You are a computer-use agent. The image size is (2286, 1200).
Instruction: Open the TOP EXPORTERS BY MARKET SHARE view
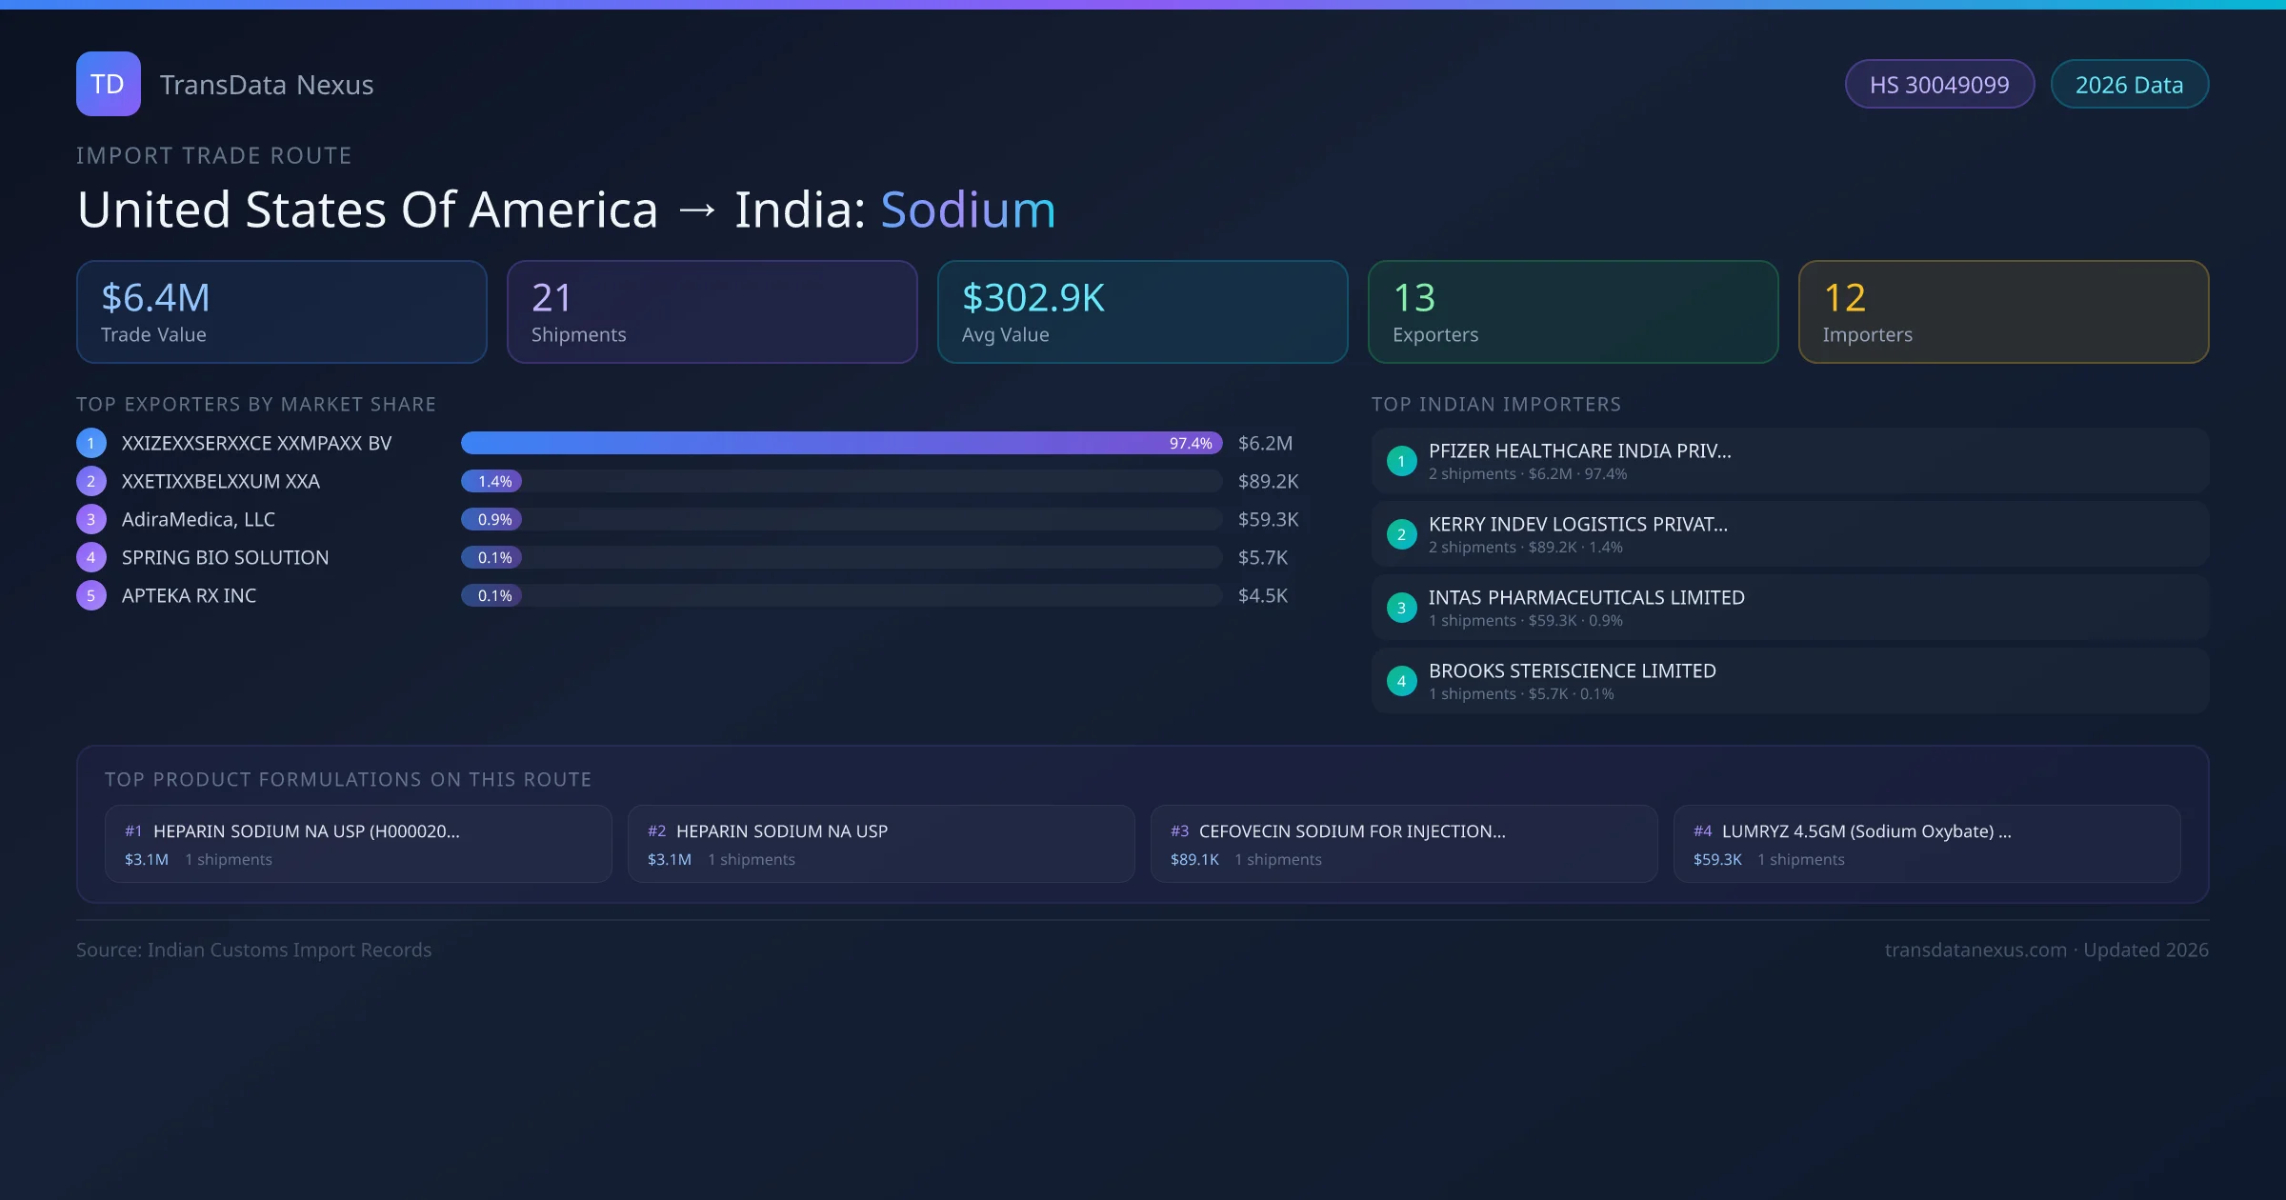[x=256, y=404]
